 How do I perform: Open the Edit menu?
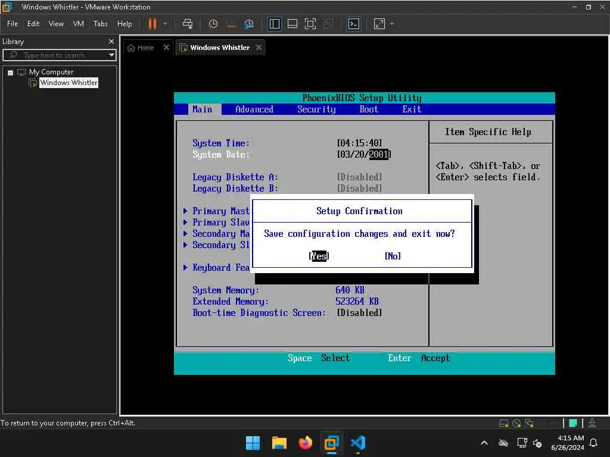click(x=33, y=24)
